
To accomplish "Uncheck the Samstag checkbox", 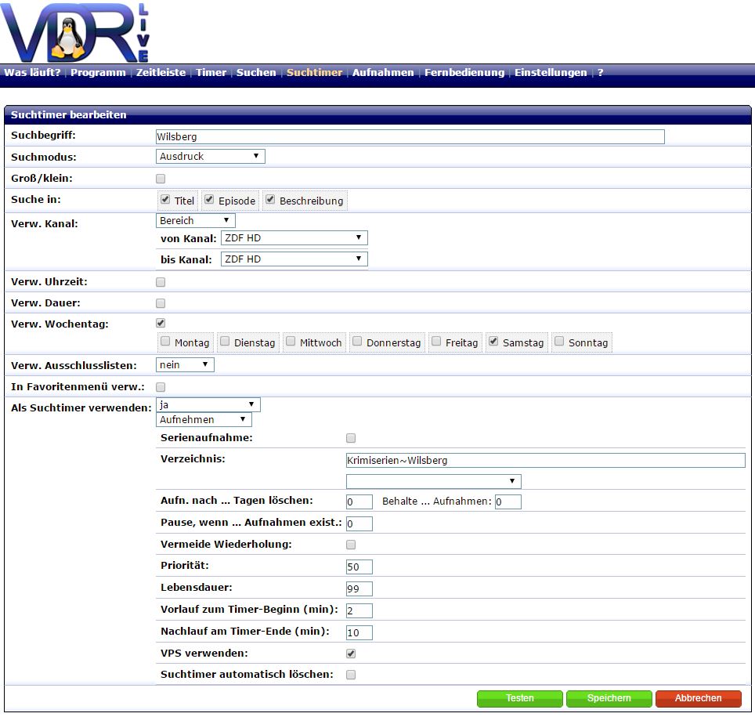I will pyautogui.click(x=493, y=341).
